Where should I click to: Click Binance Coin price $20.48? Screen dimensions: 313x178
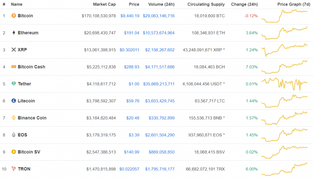(x=133, y=118)
